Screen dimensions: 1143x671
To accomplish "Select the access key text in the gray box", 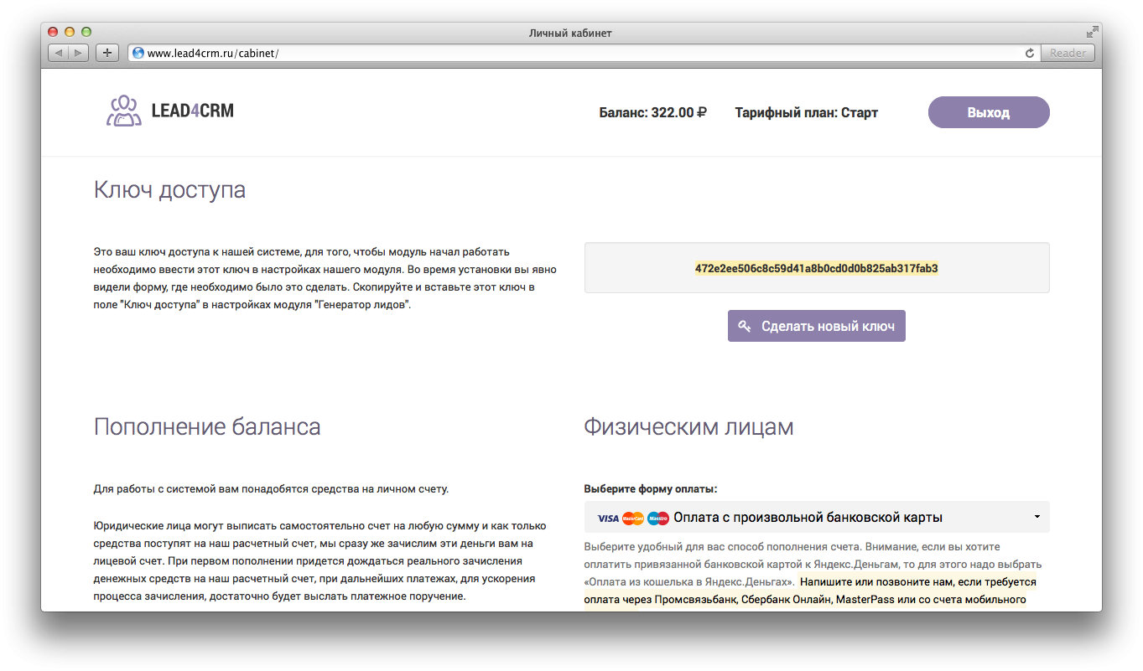I will pos(816,266).
